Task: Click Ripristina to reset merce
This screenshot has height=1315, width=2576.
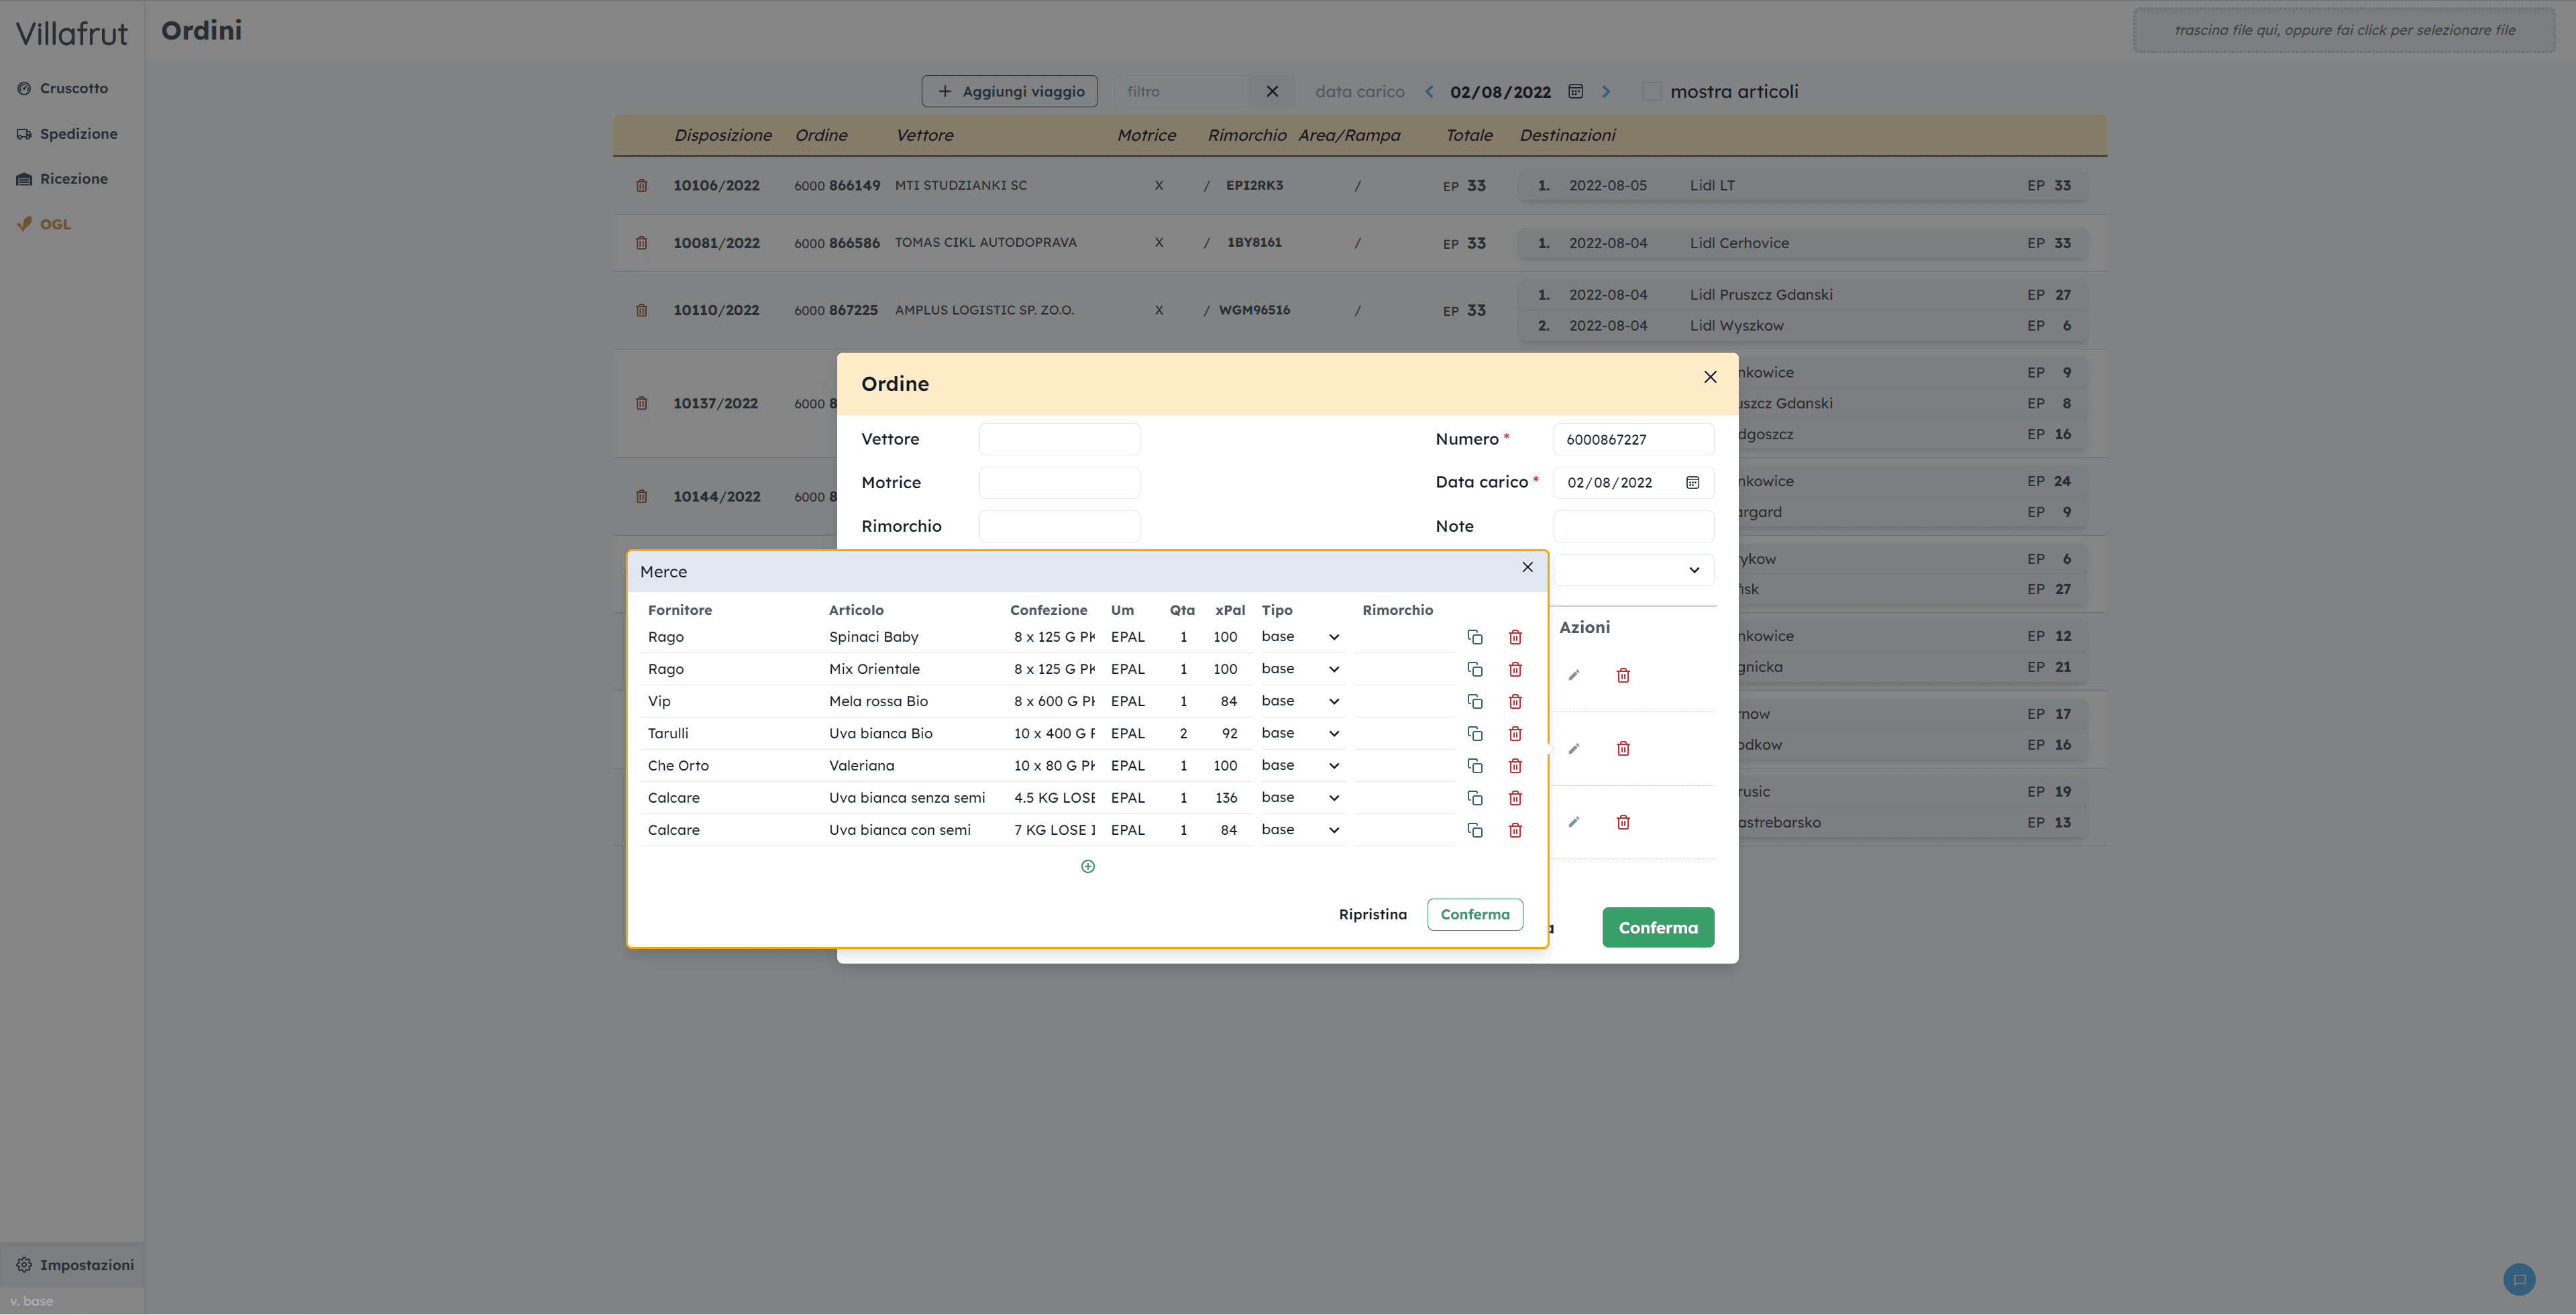Action: point(1372,914)
